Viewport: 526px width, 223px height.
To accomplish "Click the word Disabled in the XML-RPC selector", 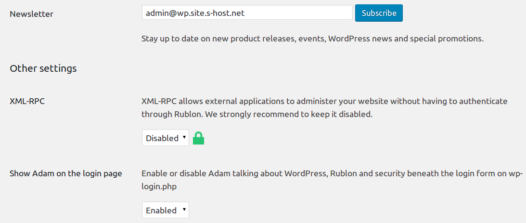I will pyautogui.click(x=162, y=138).
